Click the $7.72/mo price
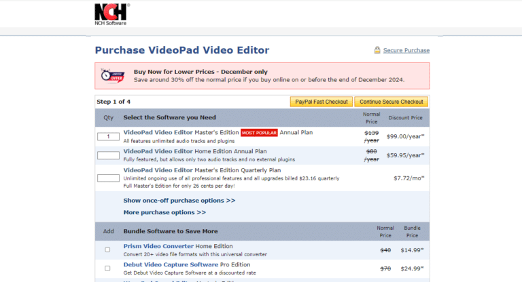522x282 pixels. [408, 178]
